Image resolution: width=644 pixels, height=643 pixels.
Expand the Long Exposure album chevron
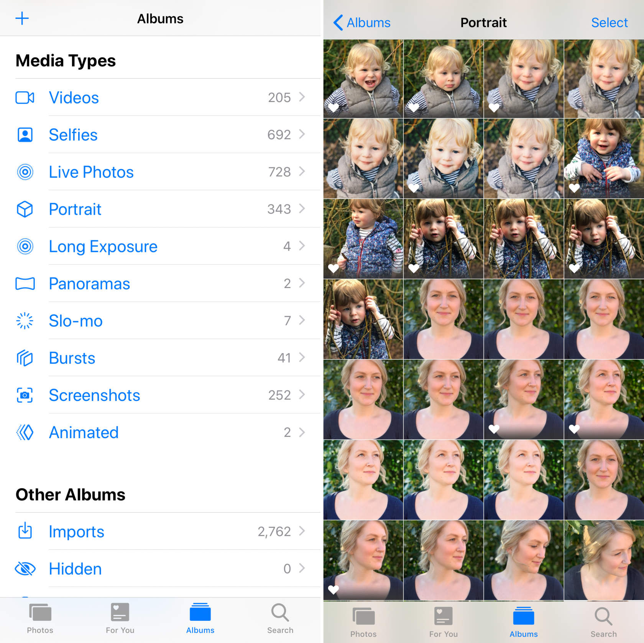tap(302, 246)
